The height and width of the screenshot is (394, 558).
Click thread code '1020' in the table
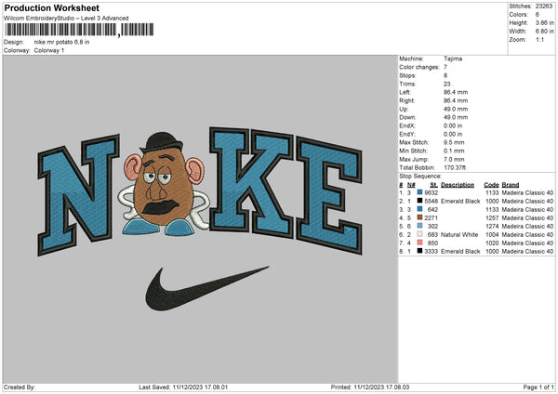(x=492, y=243)
